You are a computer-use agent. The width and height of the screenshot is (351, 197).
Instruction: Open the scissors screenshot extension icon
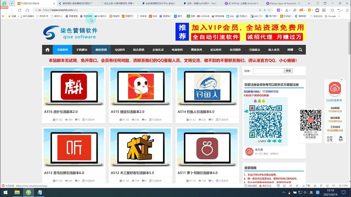pos(287,10)
